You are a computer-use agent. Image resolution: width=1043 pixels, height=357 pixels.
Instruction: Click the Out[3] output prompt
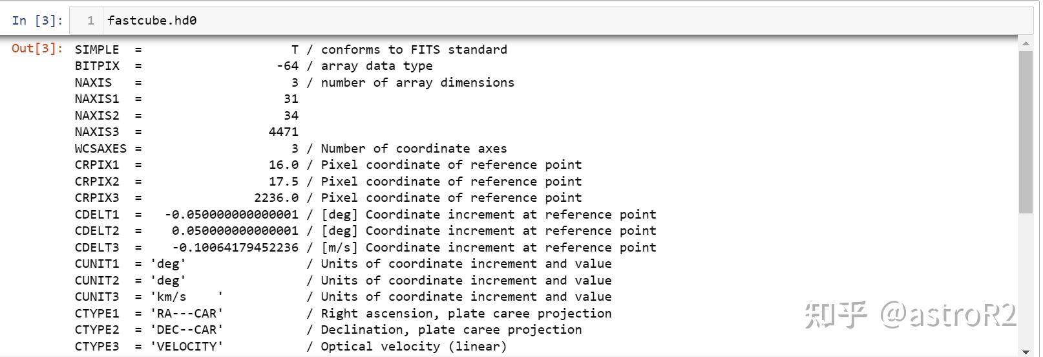(37, 49)
